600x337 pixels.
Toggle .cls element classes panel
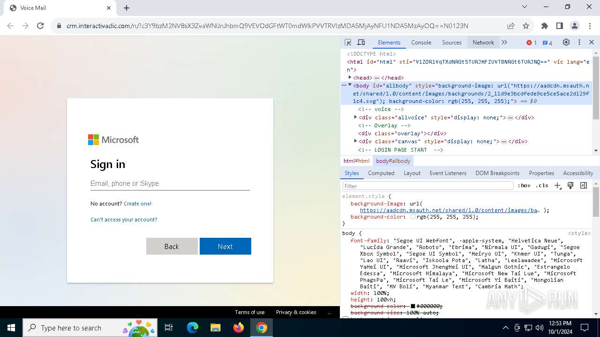542,185
